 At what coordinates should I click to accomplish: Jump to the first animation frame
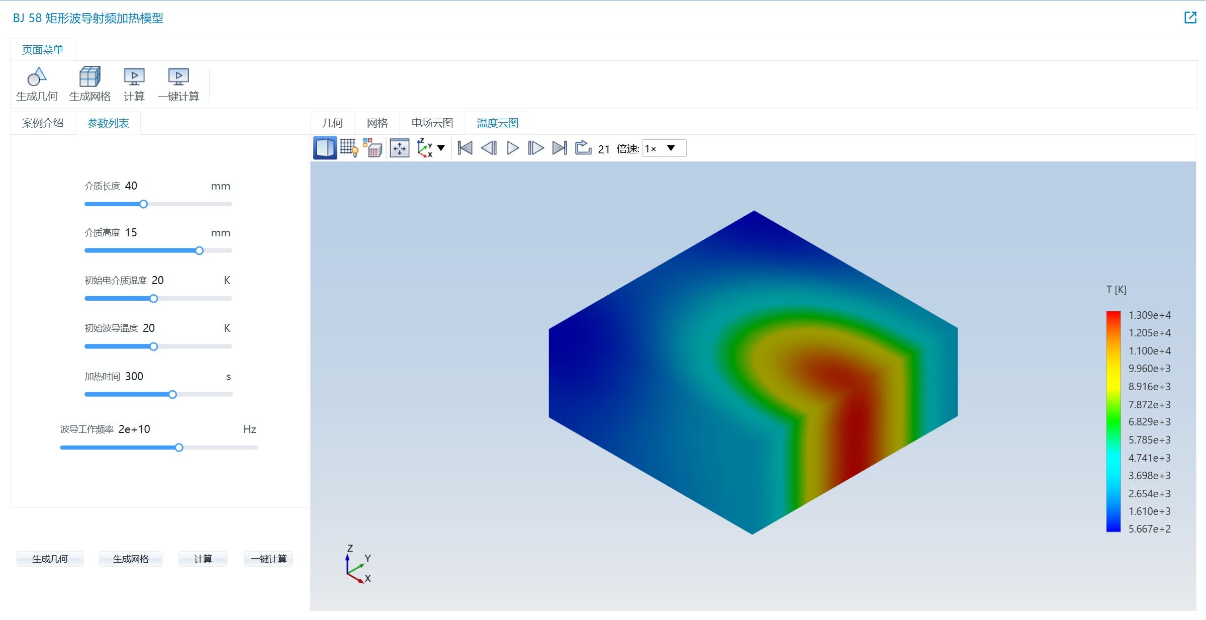465,148
